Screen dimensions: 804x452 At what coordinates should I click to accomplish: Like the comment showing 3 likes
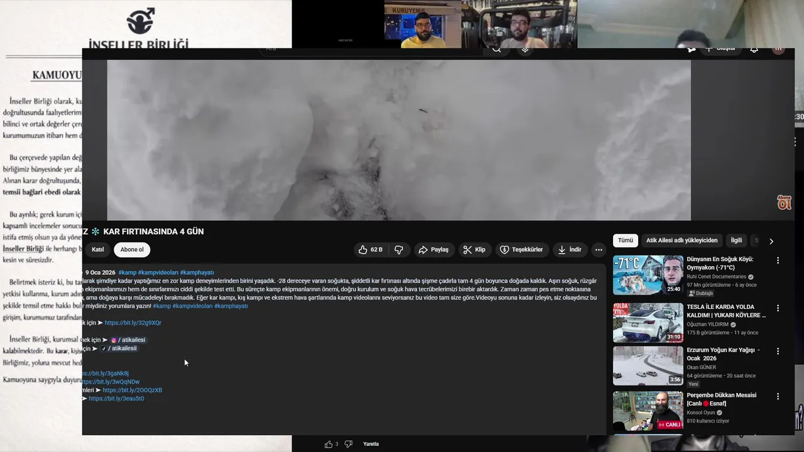(329, 444)
